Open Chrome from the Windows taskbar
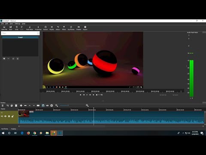206x155 pixels. coord(35,133)
